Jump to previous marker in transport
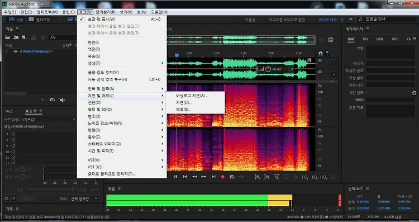Viewport: 419px width, 222px height. click(185, 177)
